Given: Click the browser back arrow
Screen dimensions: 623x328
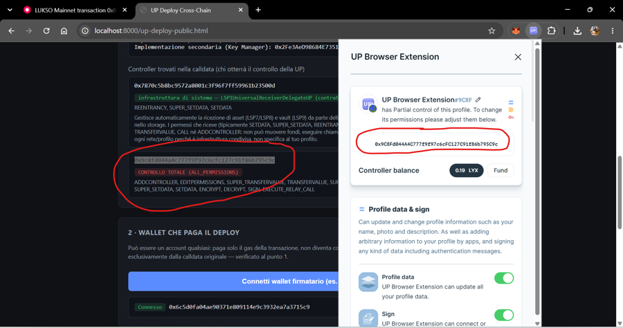Looking at the screenshot, I should (x=11, y=30).
